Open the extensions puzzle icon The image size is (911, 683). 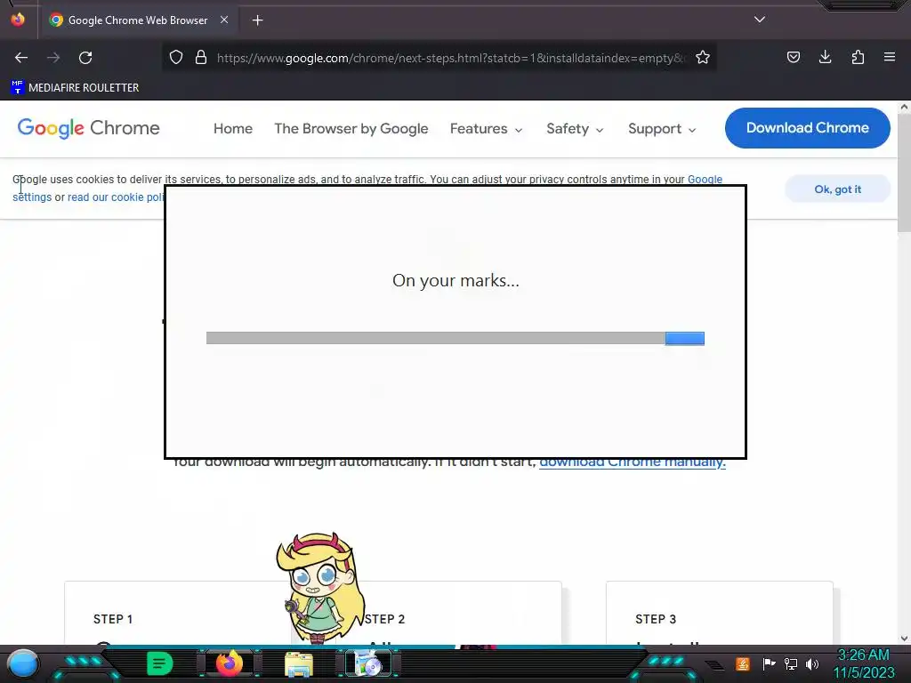pyautogui.click(x=858, y=57)
